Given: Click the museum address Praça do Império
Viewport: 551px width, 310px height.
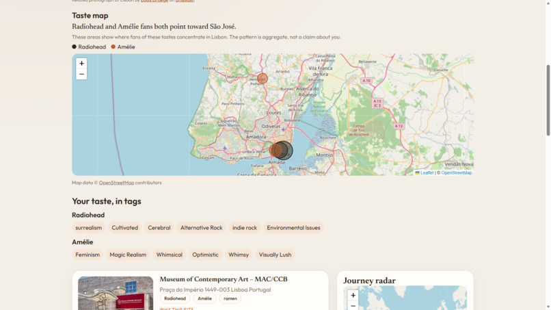Looking at the screenshot, I should coord(215,289).
